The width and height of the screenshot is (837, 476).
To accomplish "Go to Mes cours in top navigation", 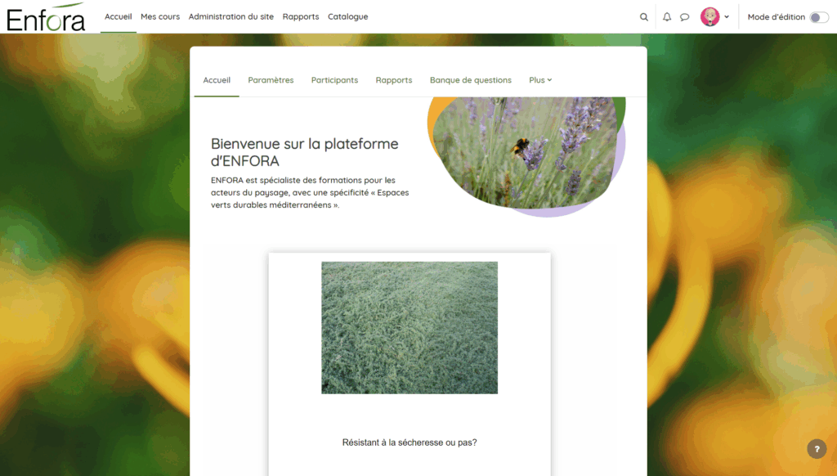I will (x=160, y=16).
